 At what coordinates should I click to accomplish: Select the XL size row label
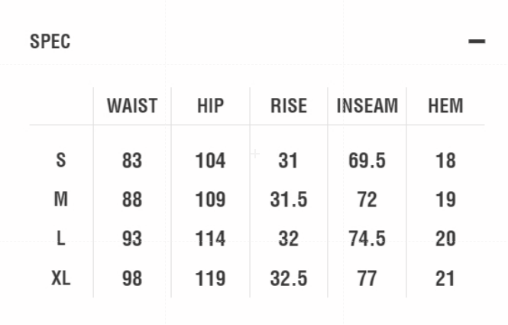[61, 278]
